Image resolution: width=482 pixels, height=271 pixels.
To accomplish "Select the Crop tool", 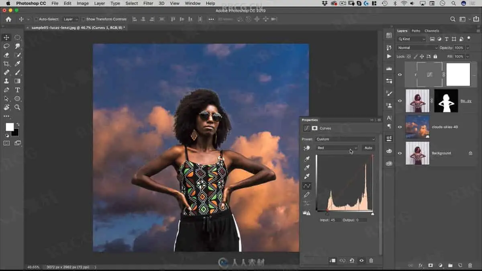I will [6, 64].
